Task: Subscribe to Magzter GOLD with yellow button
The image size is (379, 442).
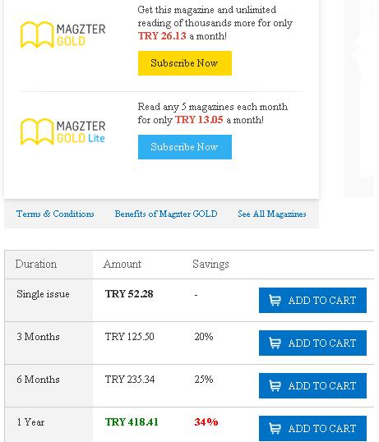Action: tap(185, 63)
